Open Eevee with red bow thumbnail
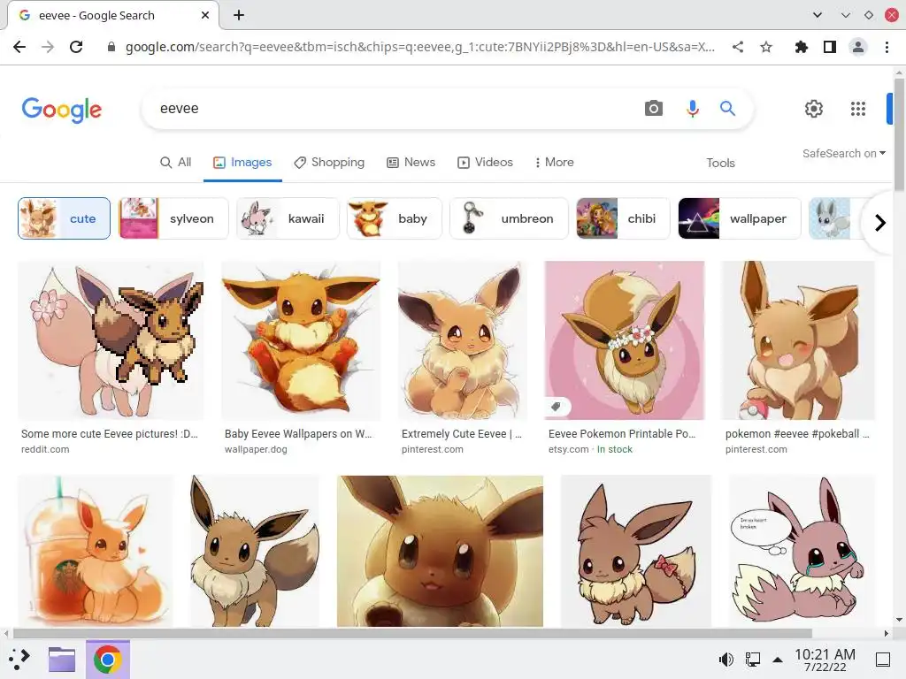Image resolution: width=906 pixels, height=679 pixels. tap(635, 551)
